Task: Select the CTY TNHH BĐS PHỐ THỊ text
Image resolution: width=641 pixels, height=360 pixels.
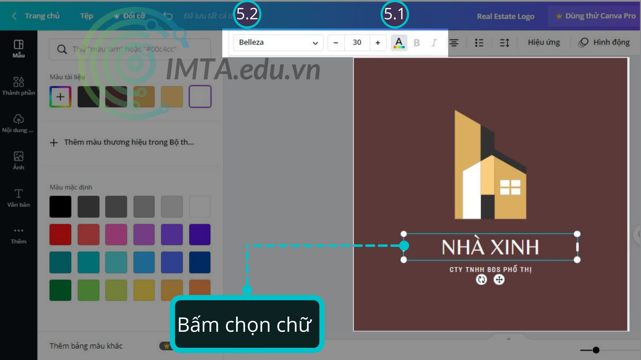Action: click(490, 269)
